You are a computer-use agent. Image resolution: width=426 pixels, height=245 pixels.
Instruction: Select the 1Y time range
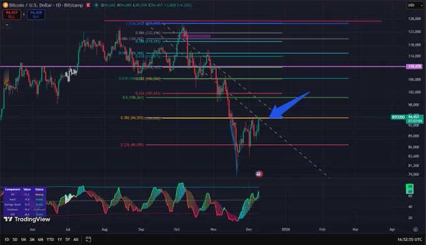point(60,239)
